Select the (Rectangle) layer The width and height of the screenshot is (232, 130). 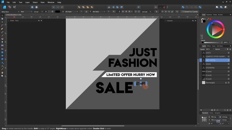[214, 83]
